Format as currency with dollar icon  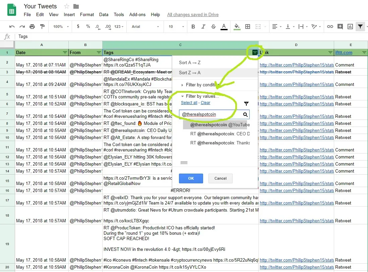[x=78, y=26]
